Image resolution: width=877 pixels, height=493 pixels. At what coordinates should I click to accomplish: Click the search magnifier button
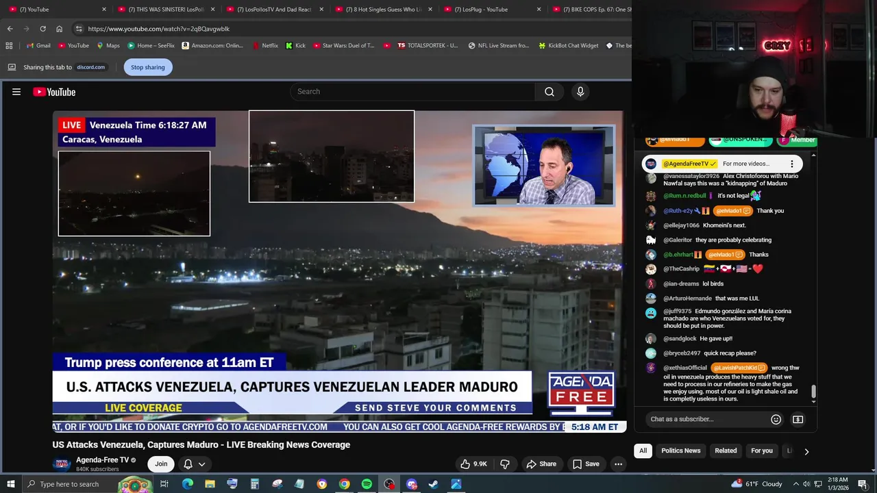tap(549, 92)
